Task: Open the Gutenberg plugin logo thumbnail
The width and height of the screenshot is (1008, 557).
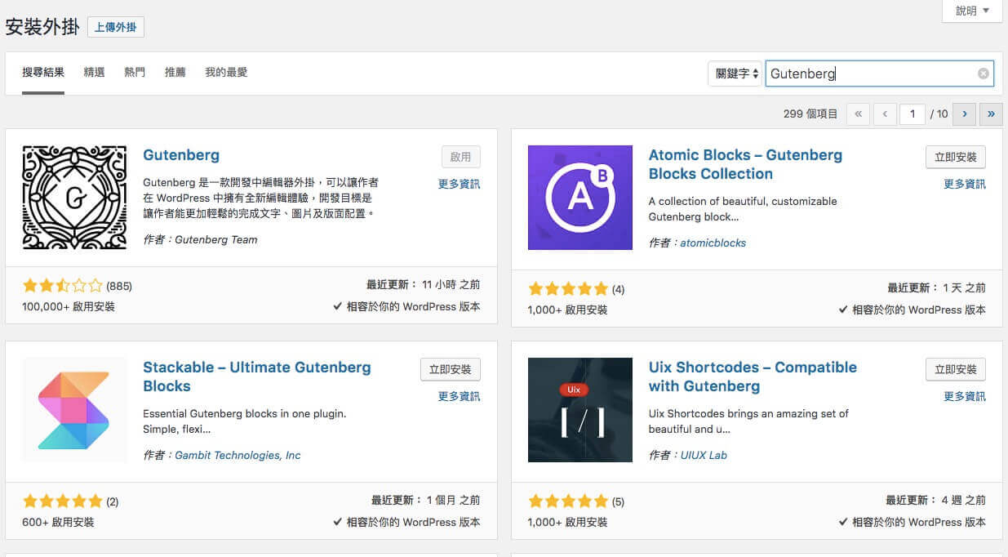Action: click(74, 198)
